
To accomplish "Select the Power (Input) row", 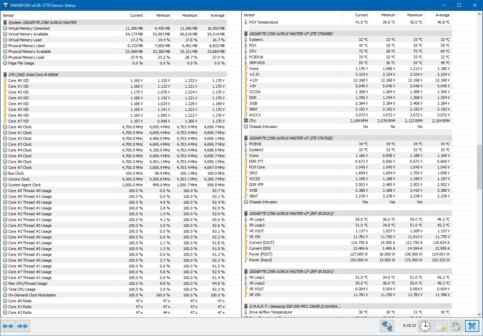I will pyautogui.click(x=347, y=260).
